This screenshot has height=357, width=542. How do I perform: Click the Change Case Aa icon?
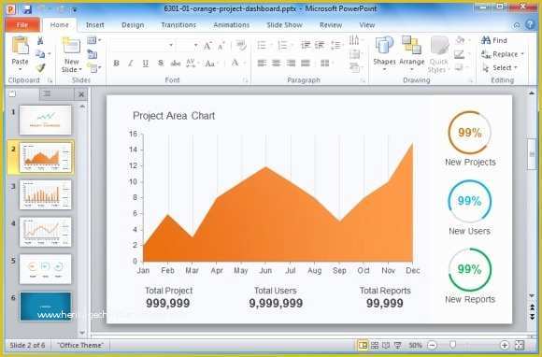point(210,64)
